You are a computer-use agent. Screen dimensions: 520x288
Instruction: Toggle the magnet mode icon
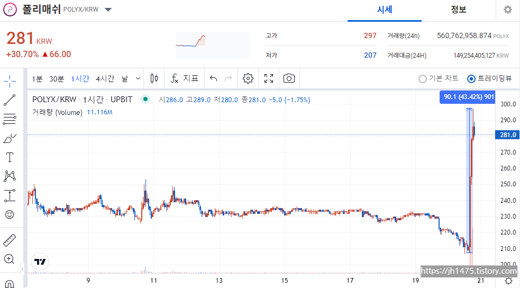10,284
